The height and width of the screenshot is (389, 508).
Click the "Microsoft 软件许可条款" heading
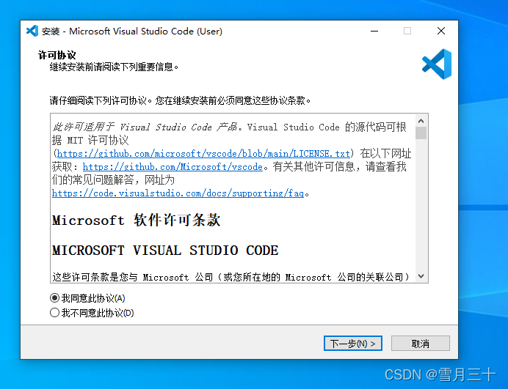click(x=137, y=221)
